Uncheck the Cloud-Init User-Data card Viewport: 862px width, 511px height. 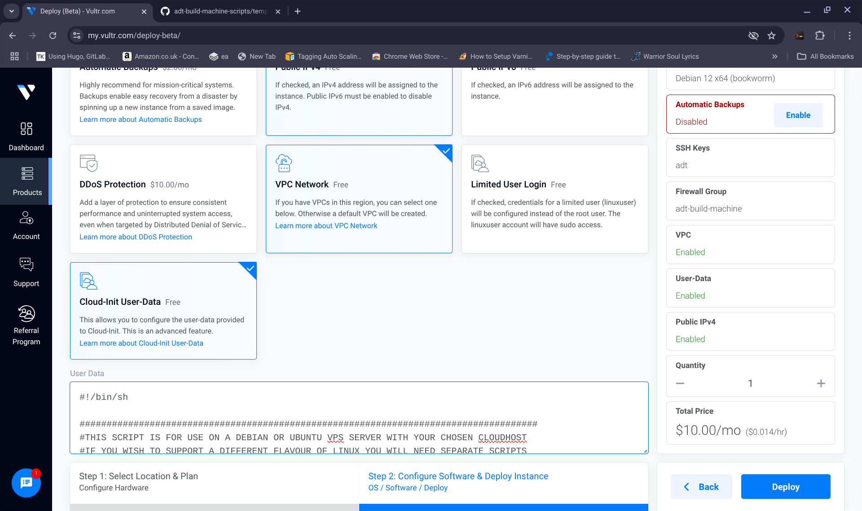click(x=163, y=311)
